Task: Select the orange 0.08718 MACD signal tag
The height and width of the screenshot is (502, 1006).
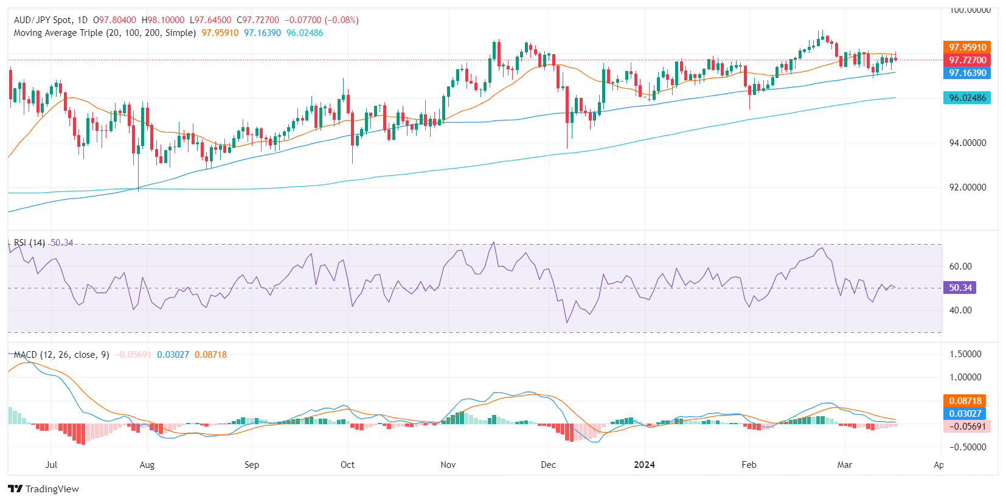Action: 964,401
